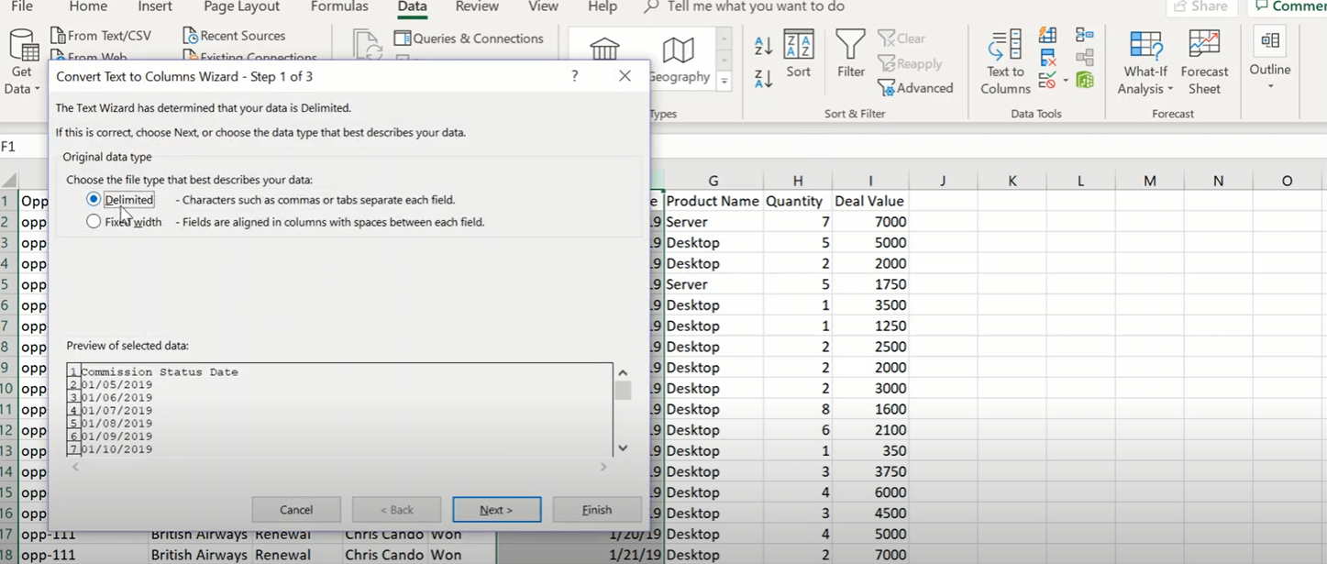The height and width of the screenshot is (564, 1327).
Task: Close the Text to Columns wizard
Action: tap(625, 76)
